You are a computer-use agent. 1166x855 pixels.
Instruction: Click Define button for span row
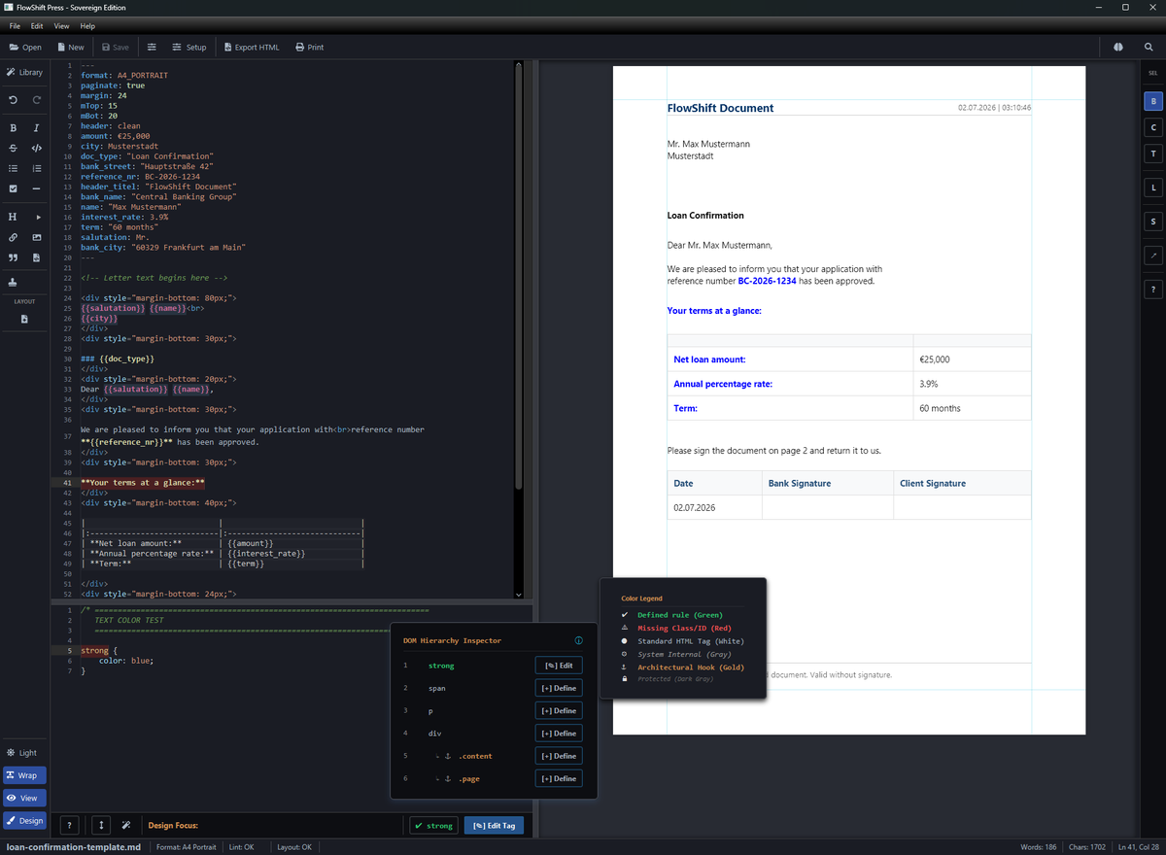click(559, 688)
